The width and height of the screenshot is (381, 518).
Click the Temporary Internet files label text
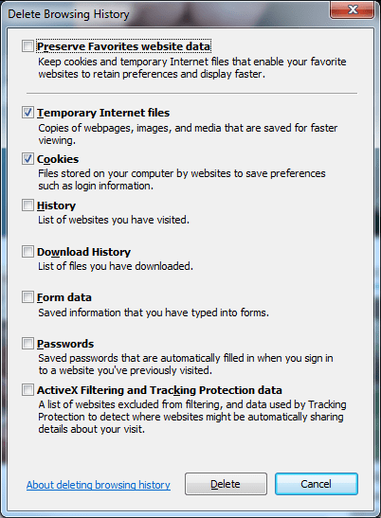click(103, 113)
